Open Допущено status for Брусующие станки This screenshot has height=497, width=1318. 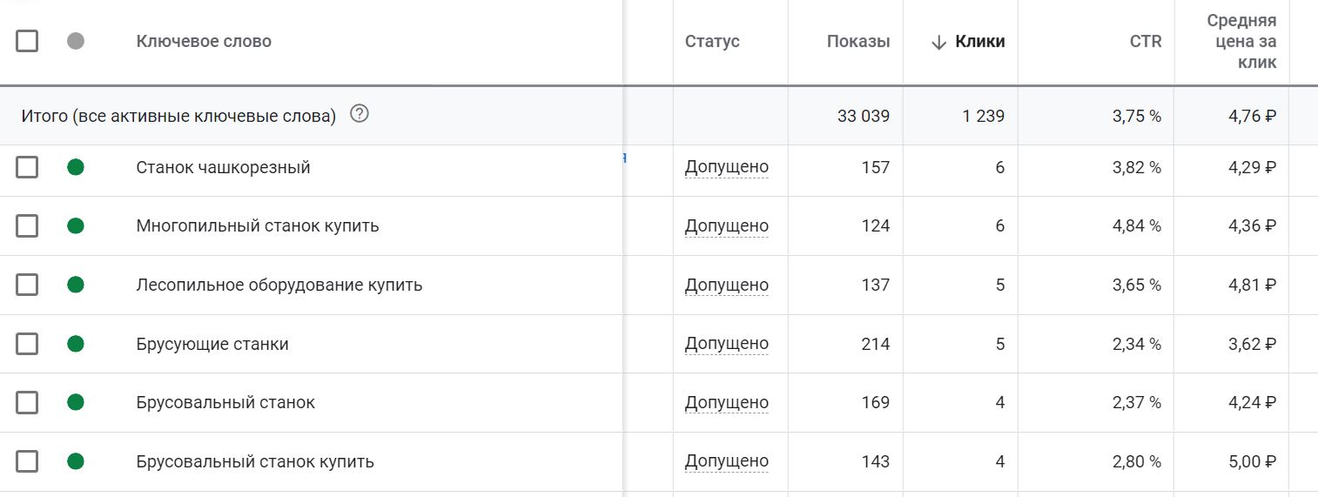pyautogui.click(x=727, y=344)
